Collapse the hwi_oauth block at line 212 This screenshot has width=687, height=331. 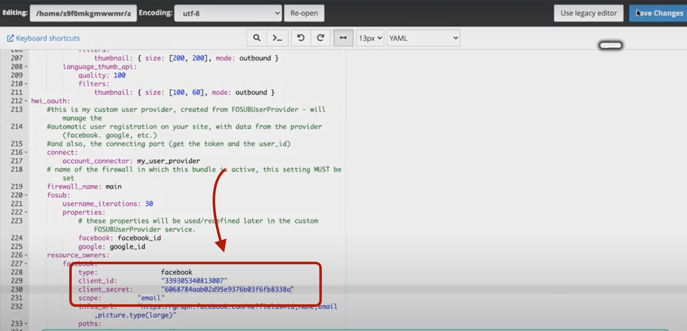26,101
